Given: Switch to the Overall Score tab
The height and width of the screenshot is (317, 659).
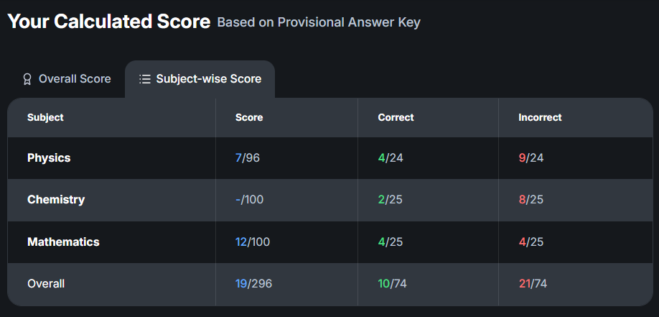Looking at the screenshot, I should click(67, 79).
